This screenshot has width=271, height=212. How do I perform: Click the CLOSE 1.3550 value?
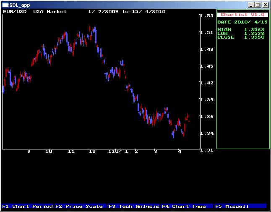click(241, 37)
